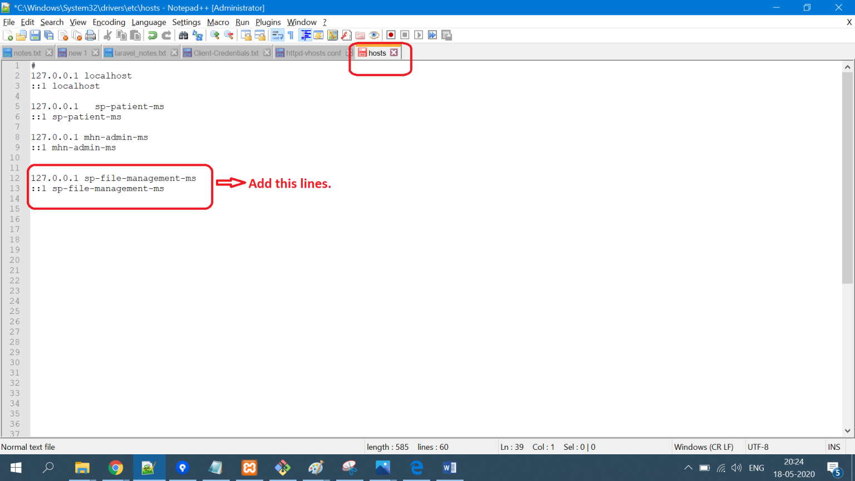The height and width of the screenshot is (481, 855).
Task: Save the current hosts file
Action: [35, 35]
